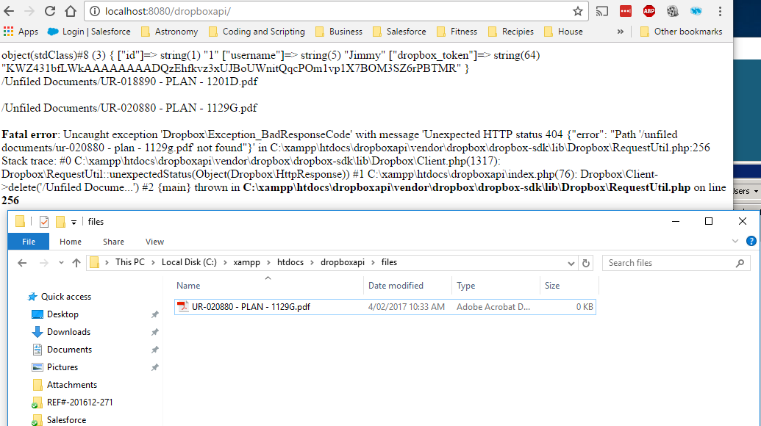View site information icon in address bar
The width and height of the screenshot is (761, 426).
point(95,11)
